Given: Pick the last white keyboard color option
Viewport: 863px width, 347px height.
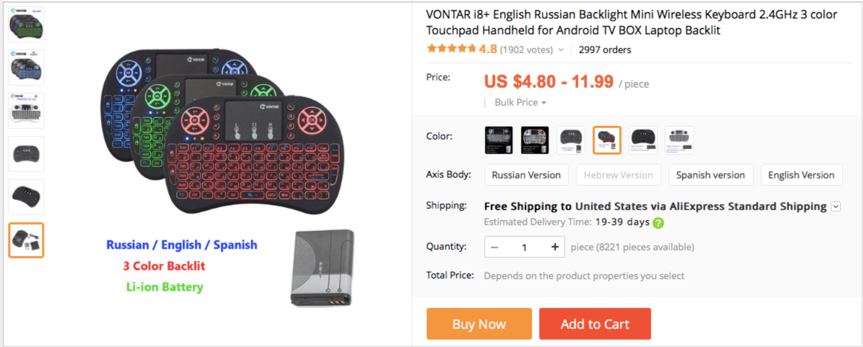Looking at the screenshot, I should [679, 140].
